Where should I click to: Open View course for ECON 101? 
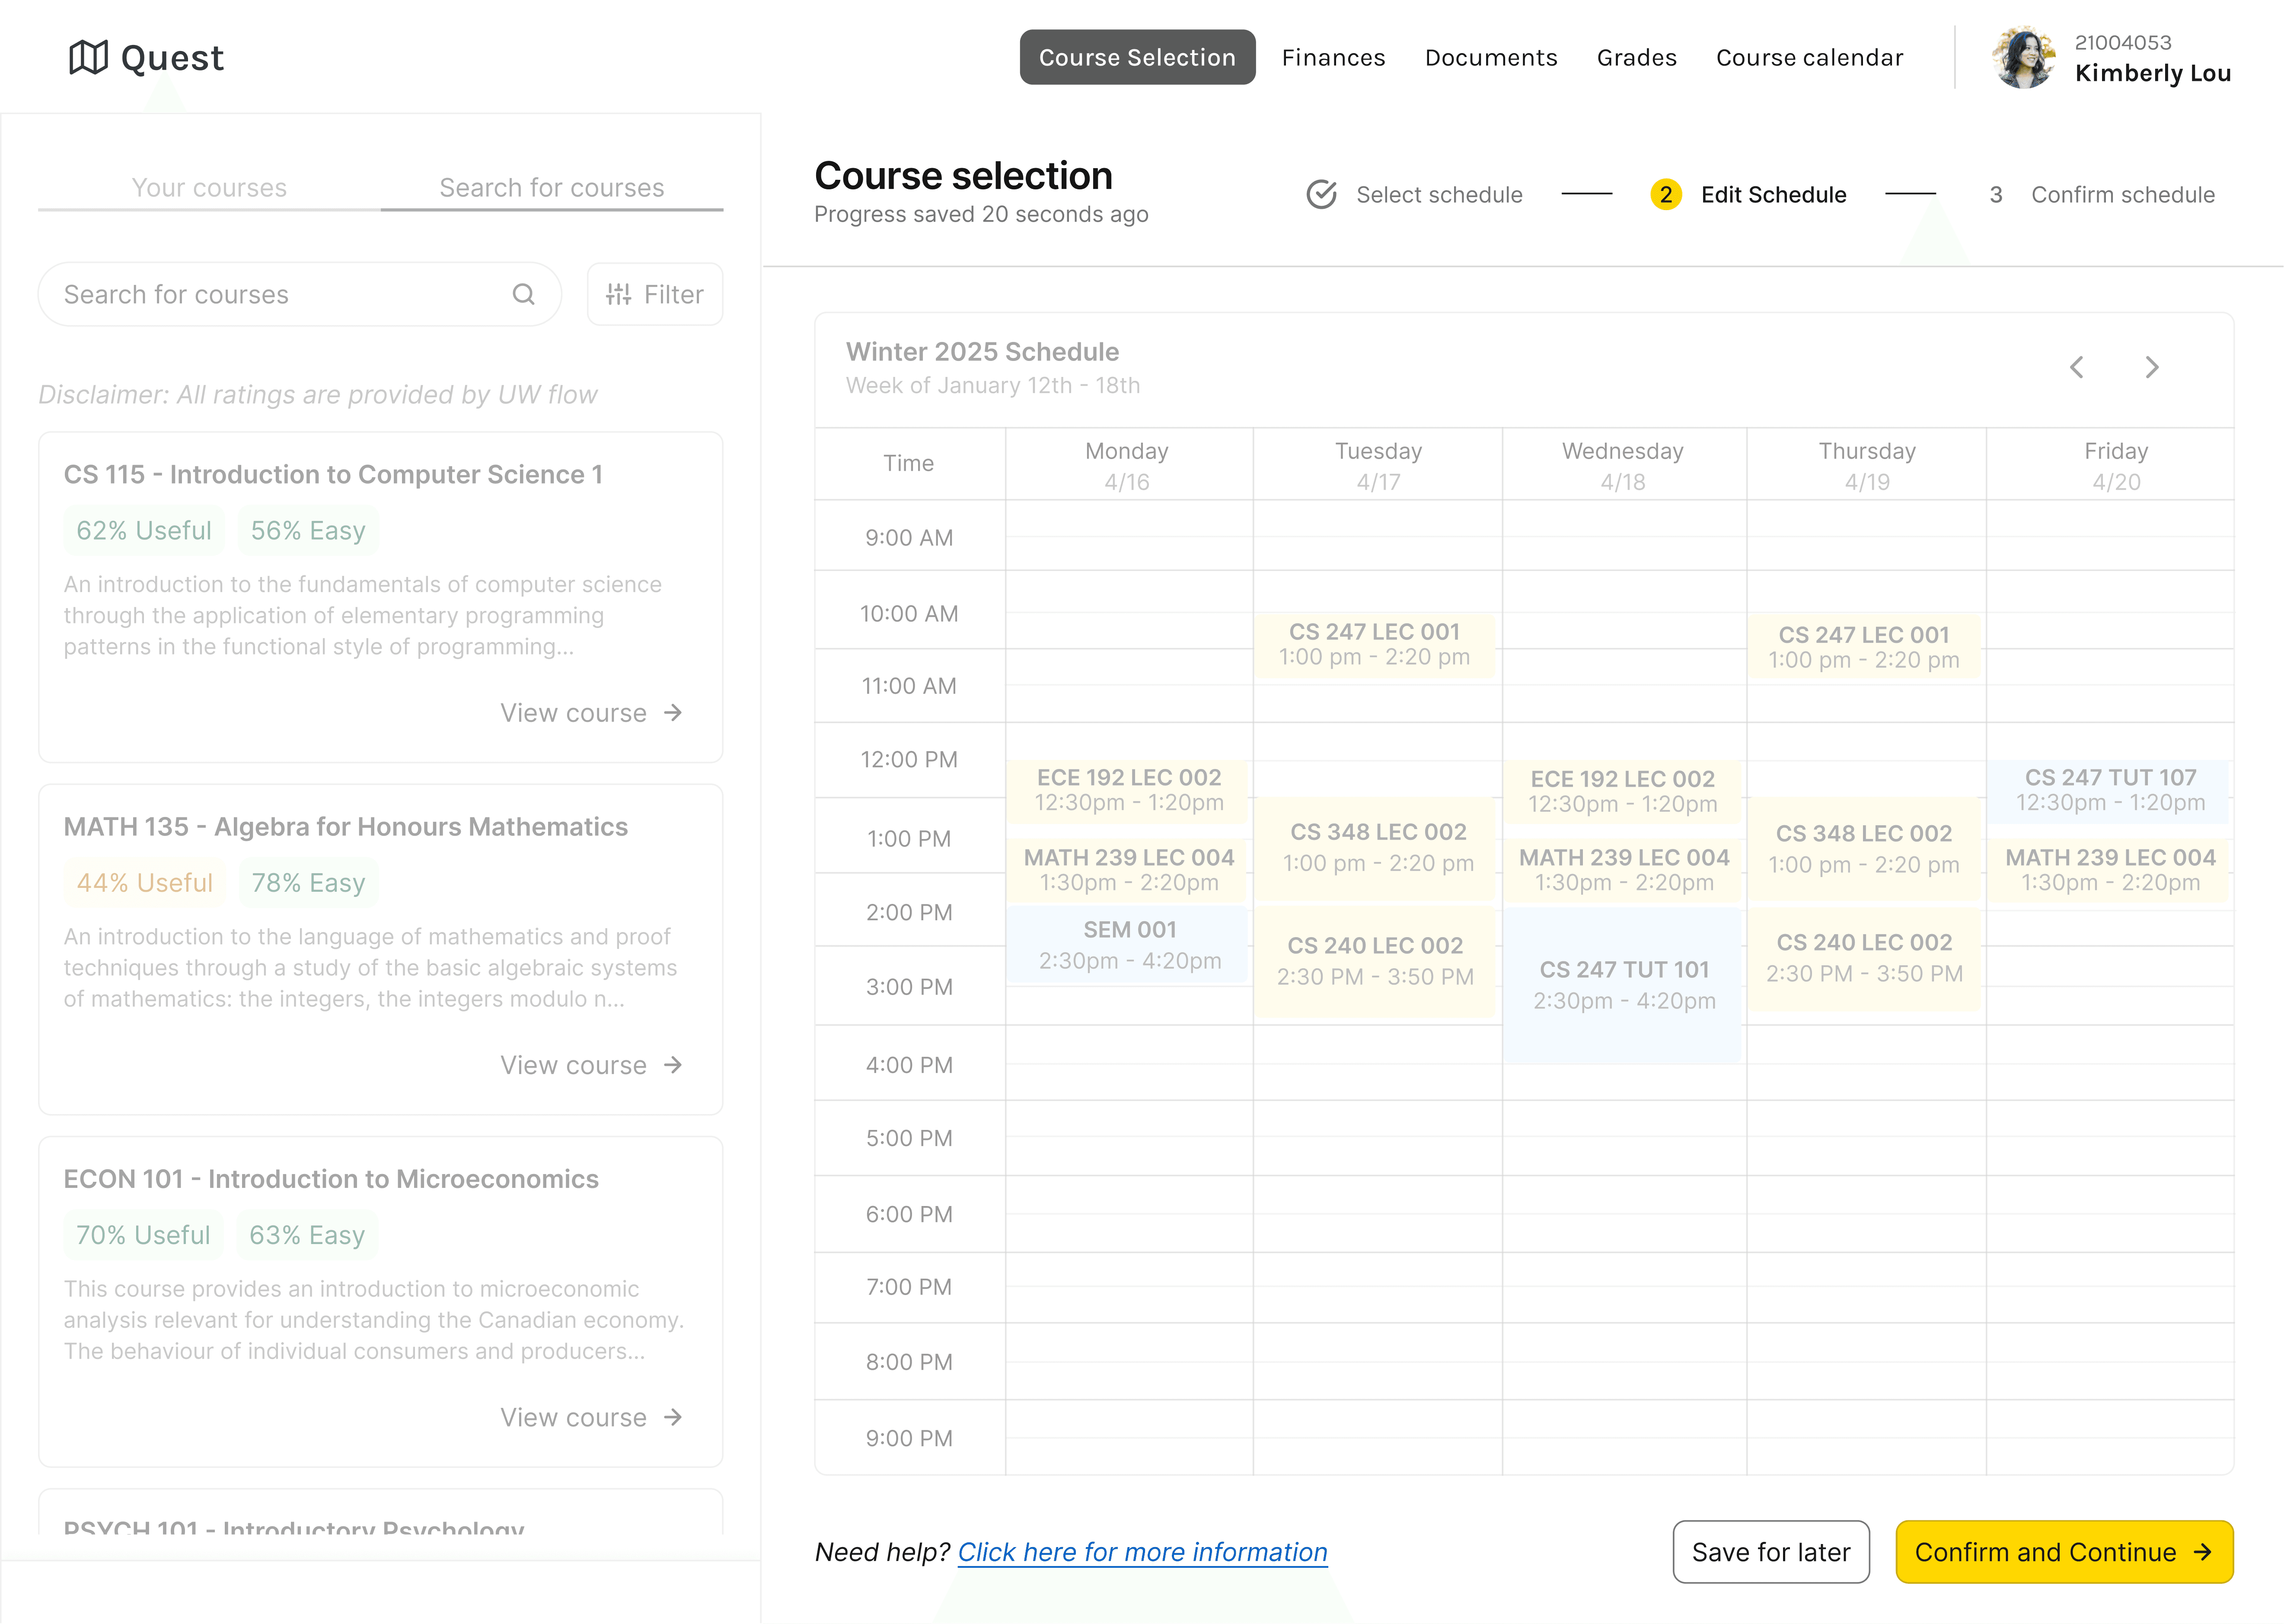pos(591,1417)
